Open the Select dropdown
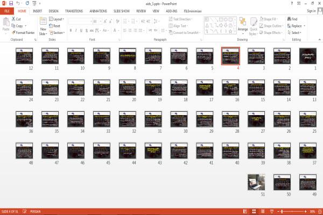 coord(294,32)
